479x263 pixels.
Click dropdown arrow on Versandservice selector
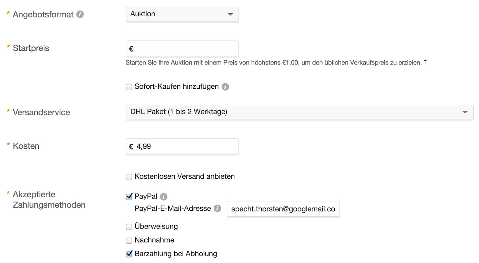(x=465, y=112)
